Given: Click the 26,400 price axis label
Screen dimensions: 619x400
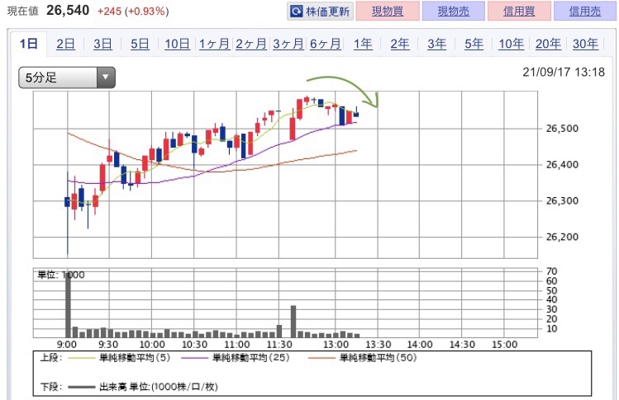Looking at the screenshot, I should click(x=562, y=165).
